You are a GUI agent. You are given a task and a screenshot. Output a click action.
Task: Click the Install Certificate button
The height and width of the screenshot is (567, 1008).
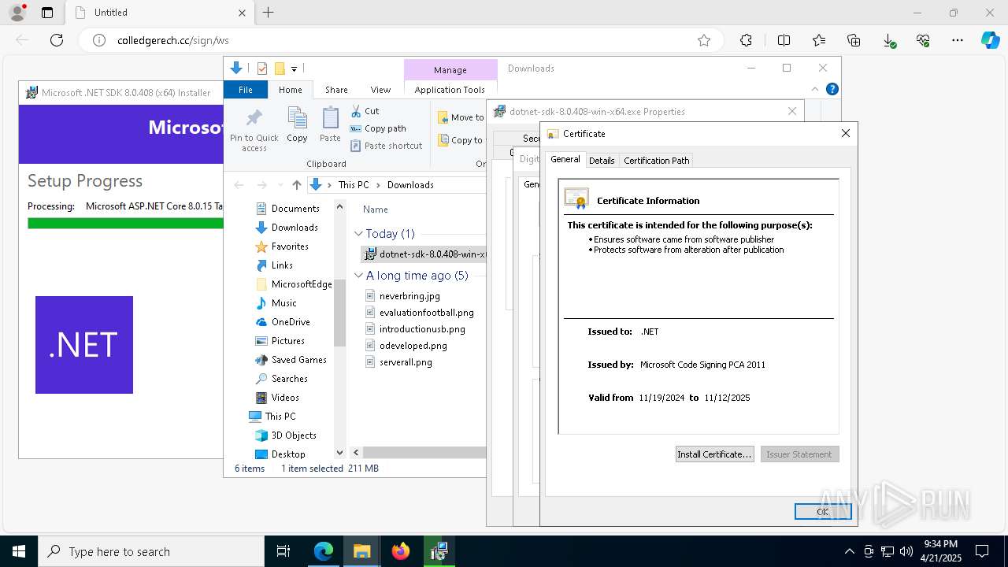pyautogui.click(x=714, y=454)
